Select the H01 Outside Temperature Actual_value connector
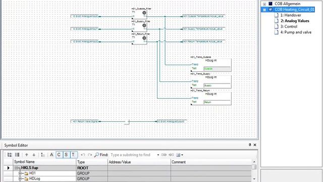This screenshot has width=323, height=182. coord(204,16)
